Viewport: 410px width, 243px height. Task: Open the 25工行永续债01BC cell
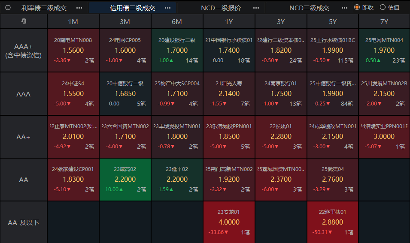click(x=333, y=51)
